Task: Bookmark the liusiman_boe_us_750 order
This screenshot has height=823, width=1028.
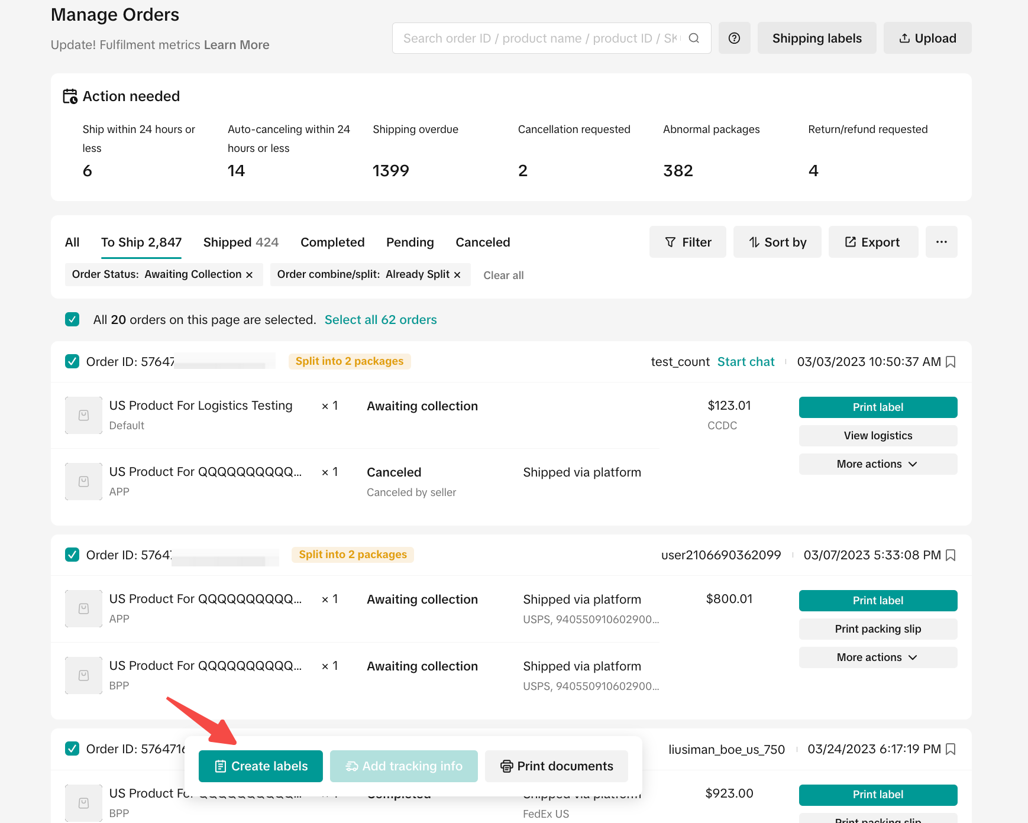Action: [x=951, y=749]
